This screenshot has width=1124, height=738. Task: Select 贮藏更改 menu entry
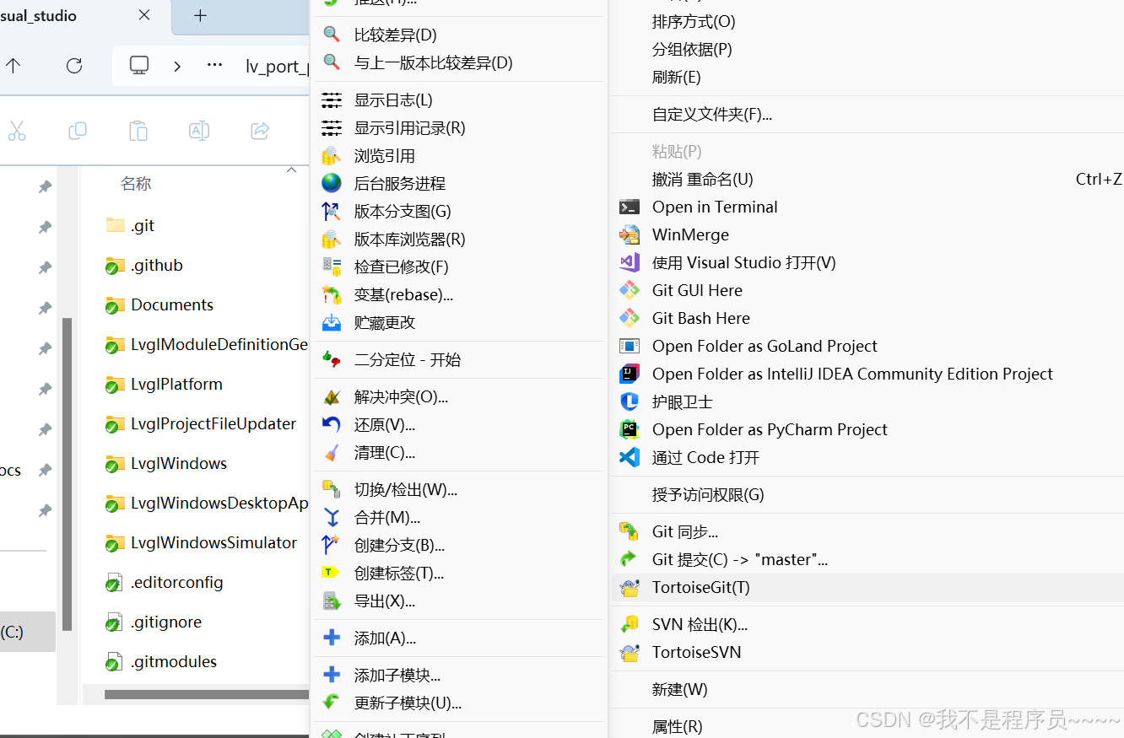tap(459, 323)
